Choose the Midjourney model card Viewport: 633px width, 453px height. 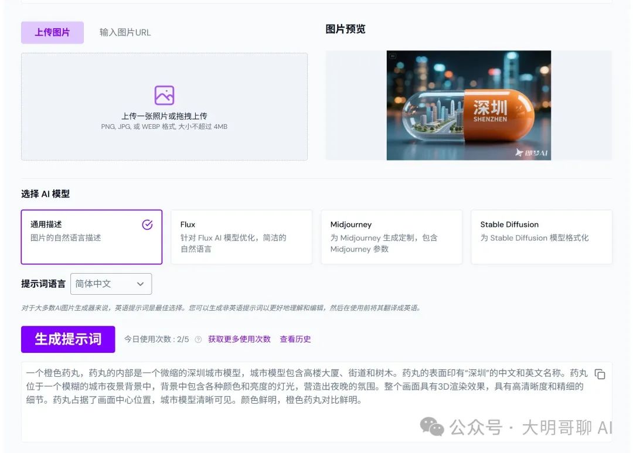pos(392,237)
